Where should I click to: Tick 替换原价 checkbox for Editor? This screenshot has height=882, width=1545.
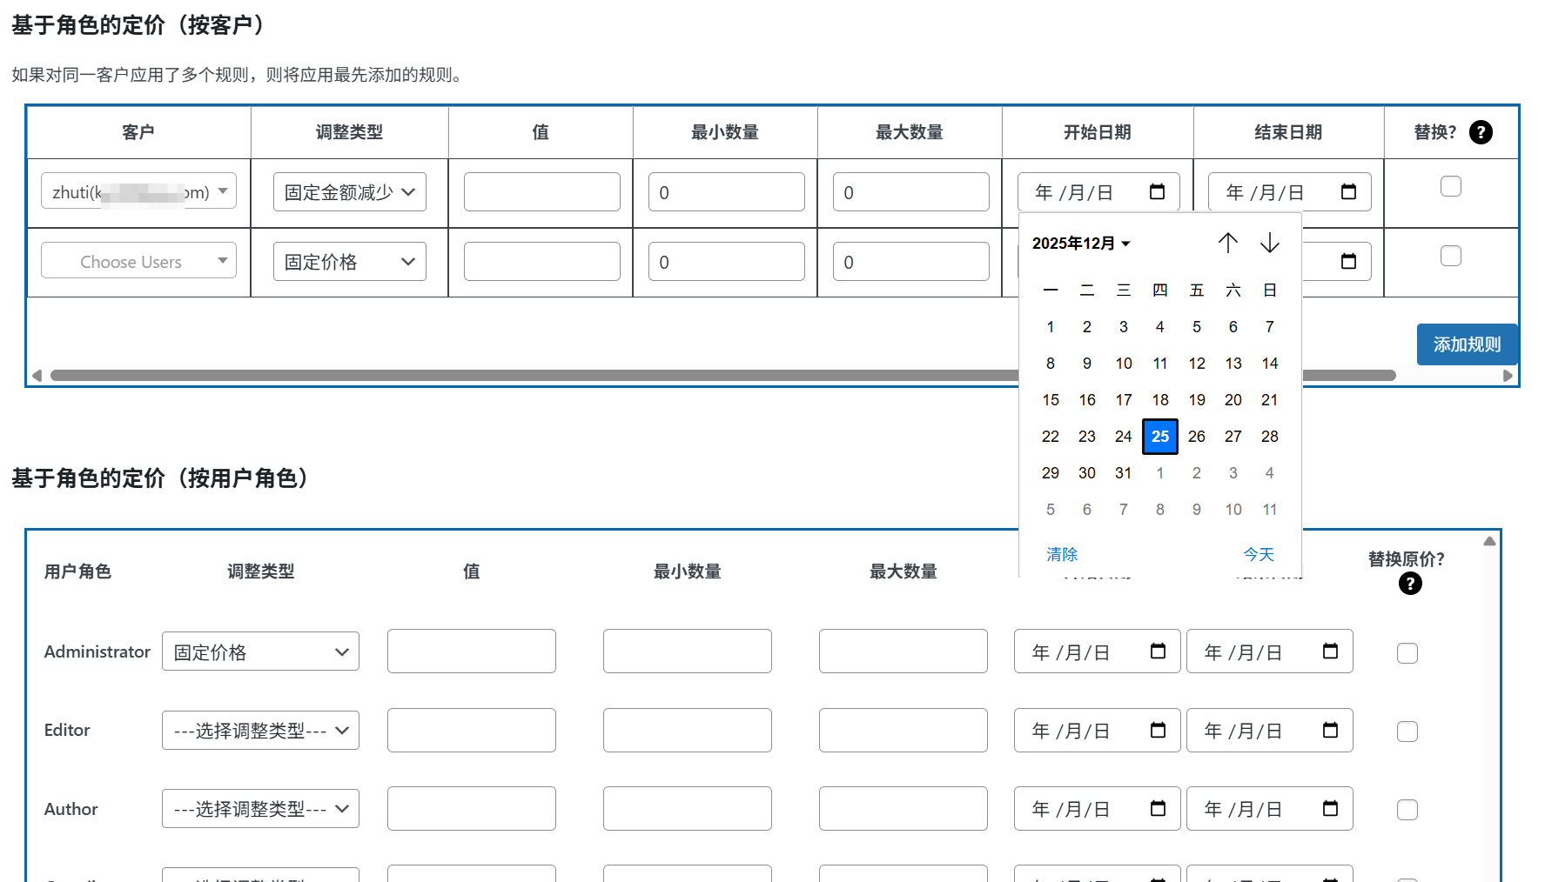pyautogui.click(x=1407, y=732)
